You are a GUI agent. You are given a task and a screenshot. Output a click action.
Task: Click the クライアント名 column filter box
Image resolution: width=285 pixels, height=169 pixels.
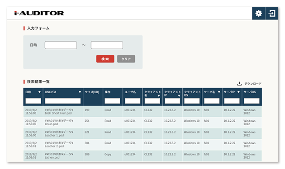pyautogui.click(x=152, y=101)
